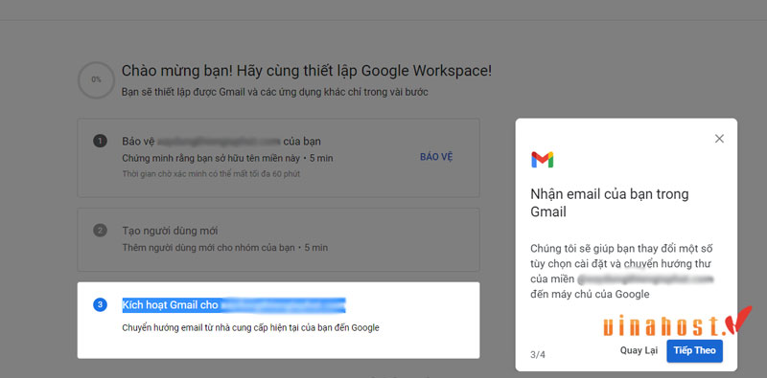The width and height of the screenshot is (767, 378).
Task: Click the Tiếp Theo button
Action: [694, 350]
